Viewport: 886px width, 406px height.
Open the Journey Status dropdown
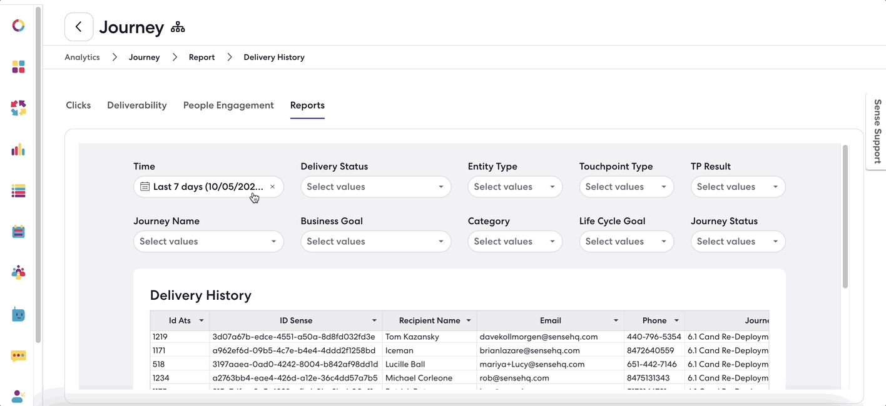[738, 241]
